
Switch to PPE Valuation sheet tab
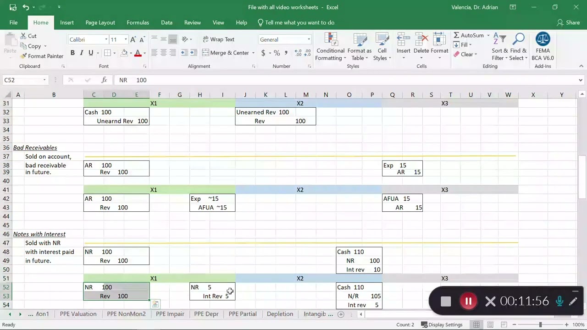point(78,314)
